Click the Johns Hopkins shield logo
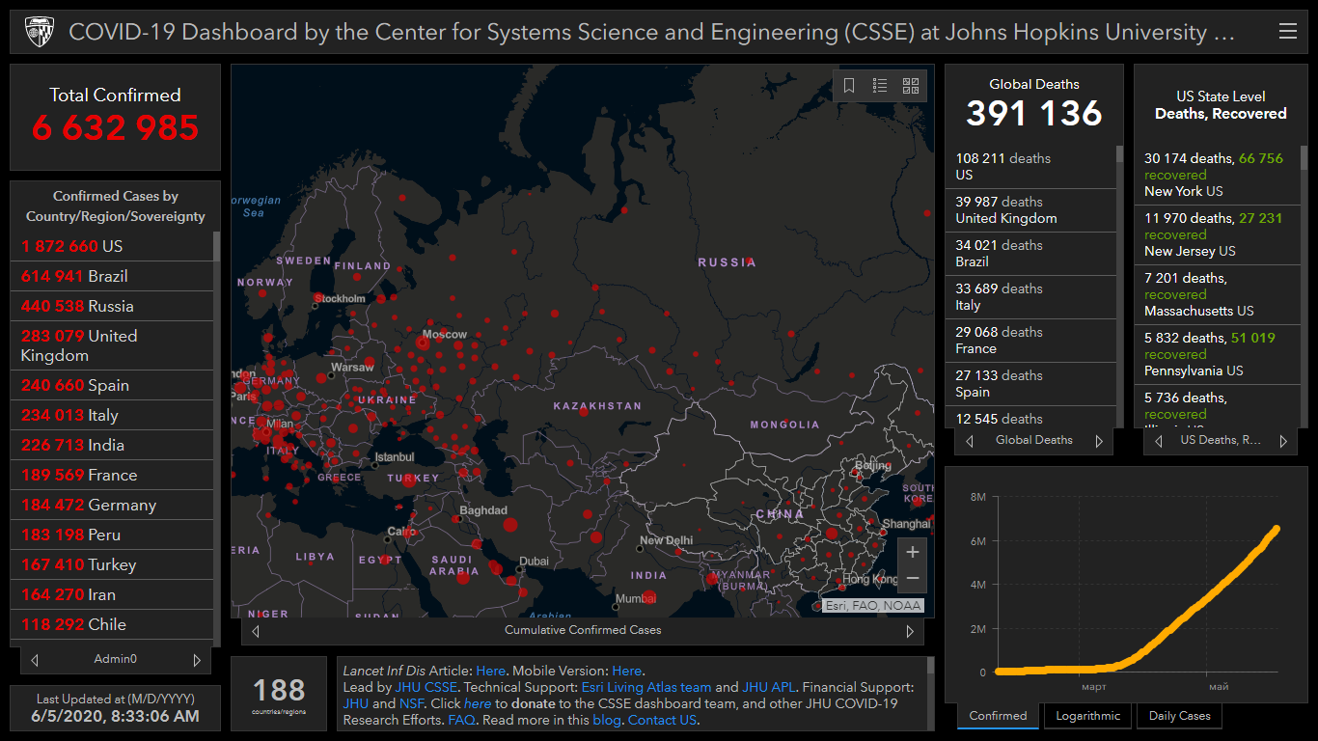Viewport: 1318px width, 741px height. click(37, 32)
